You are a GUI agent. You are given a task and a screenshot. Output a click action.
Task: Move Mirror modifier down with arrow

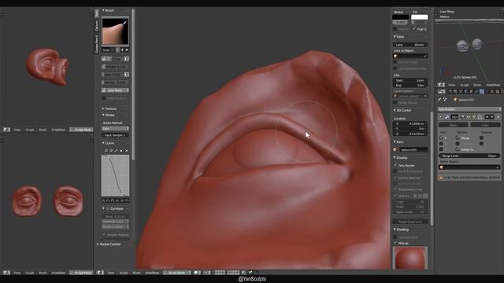point(492,117)
